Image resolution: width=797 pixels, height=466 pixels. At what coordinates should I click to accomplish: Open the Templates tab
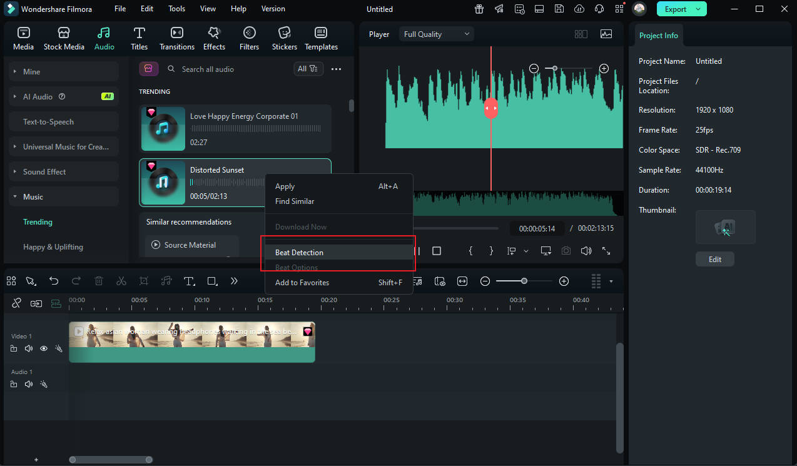pos(321,39)
